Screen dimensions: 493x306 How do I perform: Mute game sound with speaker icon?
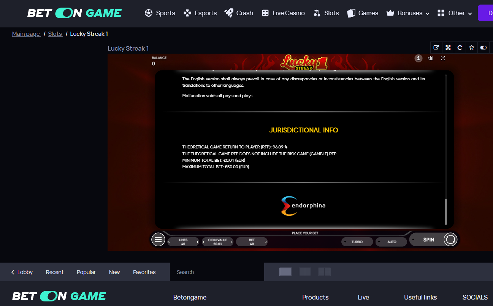431,58
